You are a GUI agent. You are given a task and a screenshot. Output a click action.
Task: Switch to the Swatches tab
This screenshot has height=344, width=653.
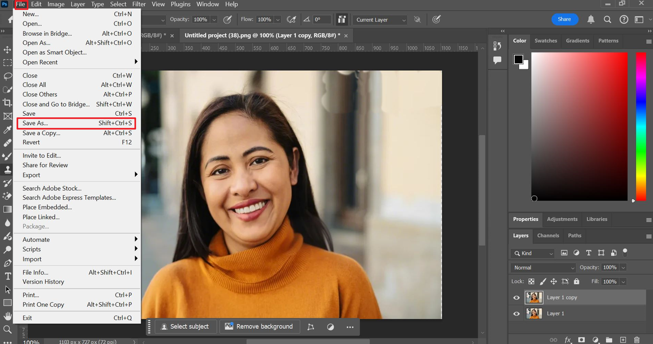(546, 41)
